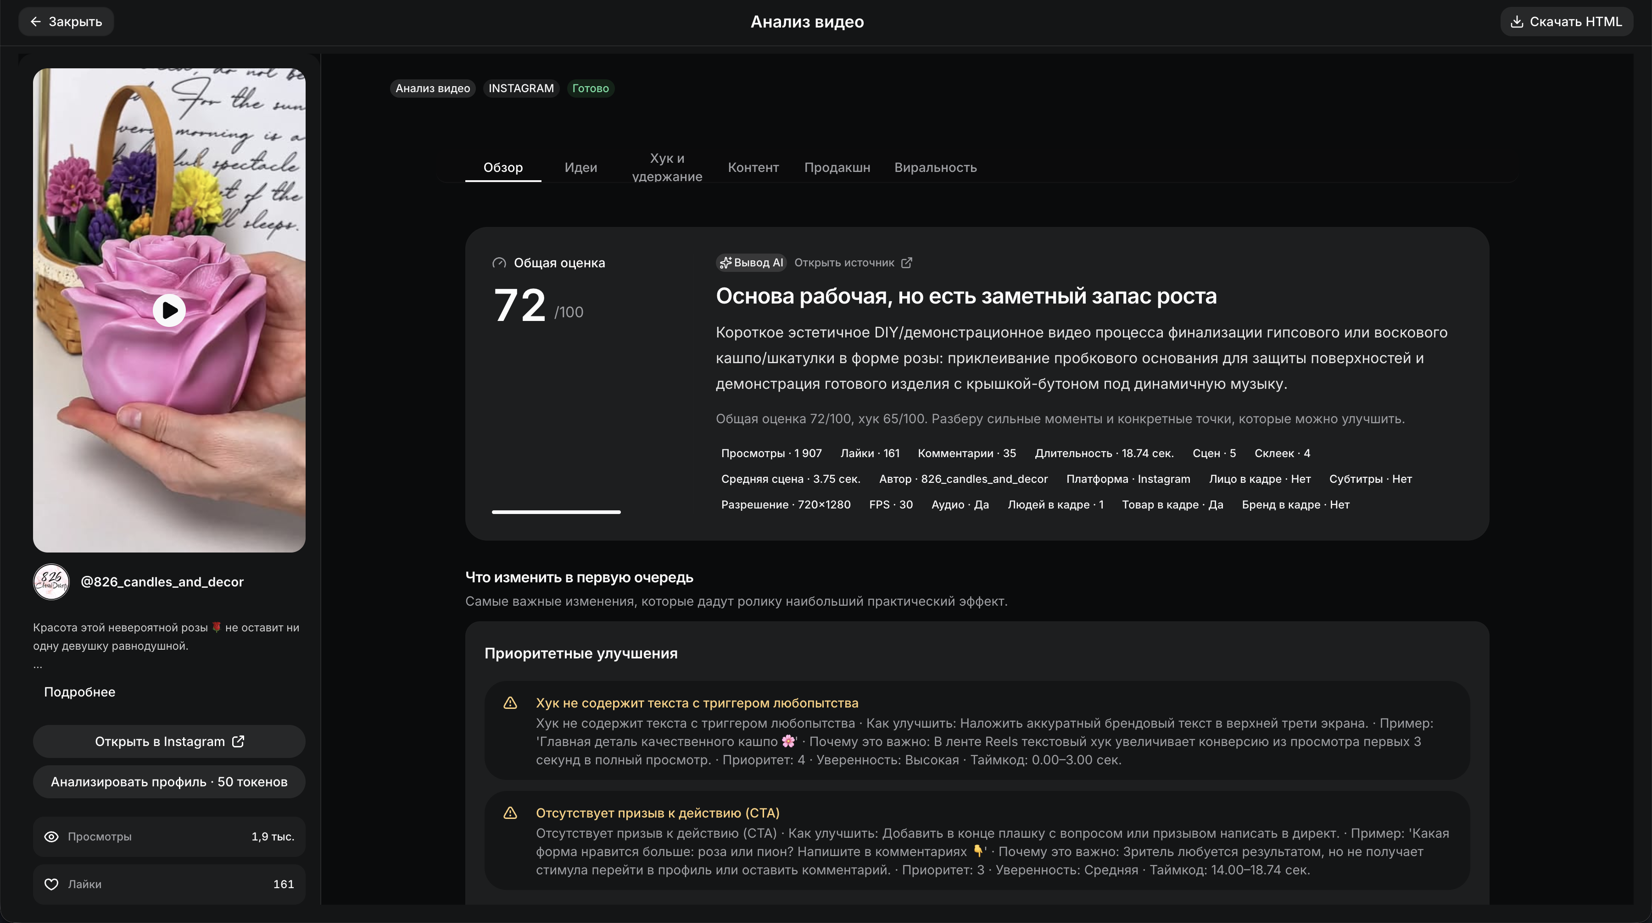Click the heart icon in Лайки row
Image resolution: width=1652 pixels, height=923 pixels.
pyautogui.click(x=51, y=884)
